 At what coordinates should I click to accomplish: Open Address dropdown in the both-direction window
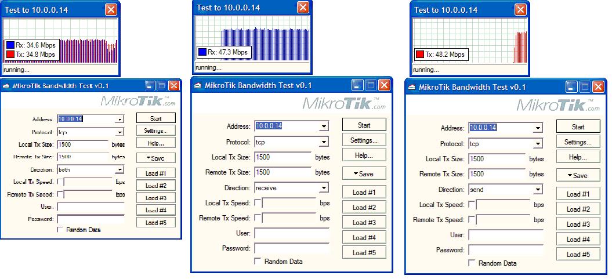120,119
